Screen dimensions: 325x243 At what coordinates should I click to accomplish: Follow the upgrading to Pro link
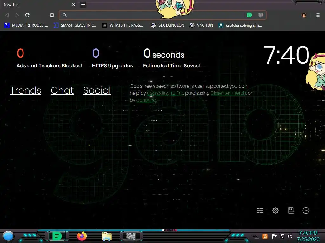[165, 93]
